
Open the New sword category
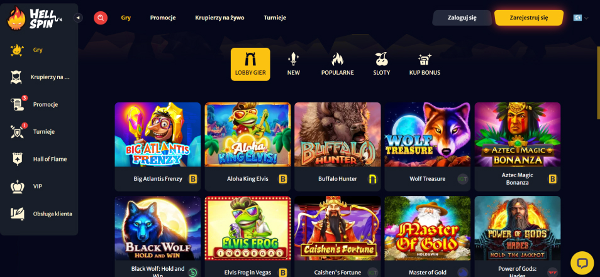point(294,64)
